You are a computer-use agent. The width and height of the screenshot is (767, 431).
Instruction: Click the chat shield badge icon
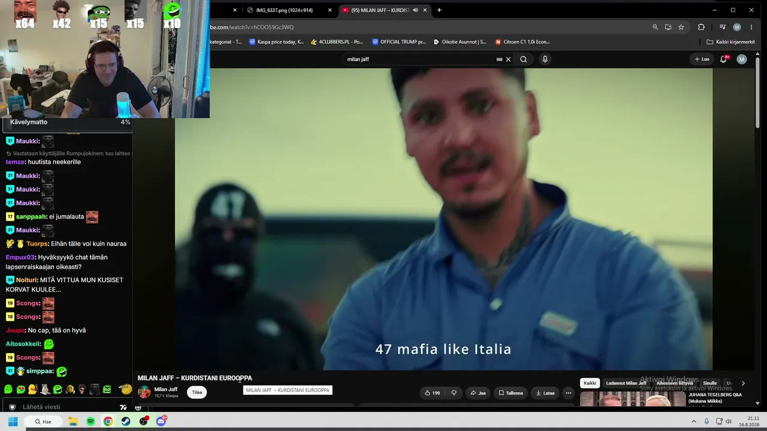12,407
